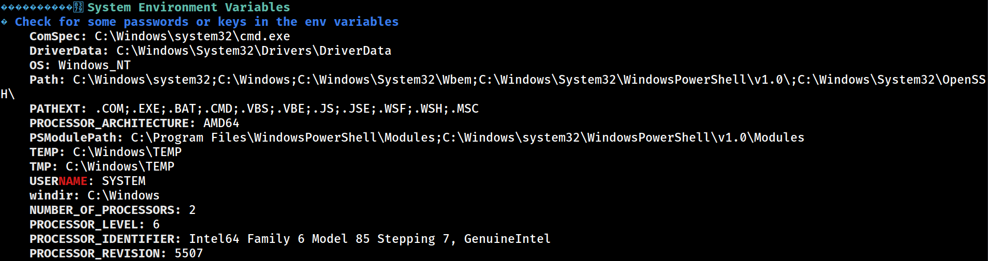Click the Windows_NT OS value
The image size is (988, 261).
[94, 65]
